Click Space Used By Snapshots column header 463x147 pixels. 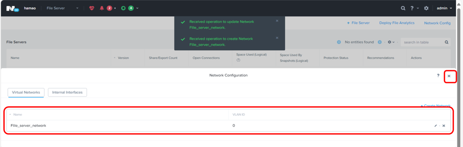294,58
